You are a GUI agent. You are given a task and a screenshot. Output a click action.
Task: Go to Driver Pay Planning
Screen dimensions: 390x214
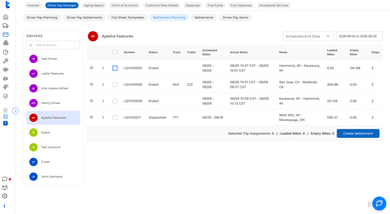point(42,17)
